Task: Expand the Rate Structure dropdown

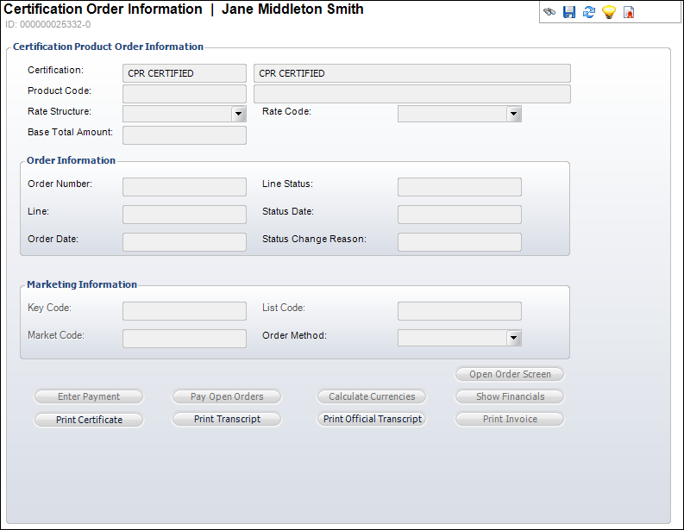Action: point(239,114)
